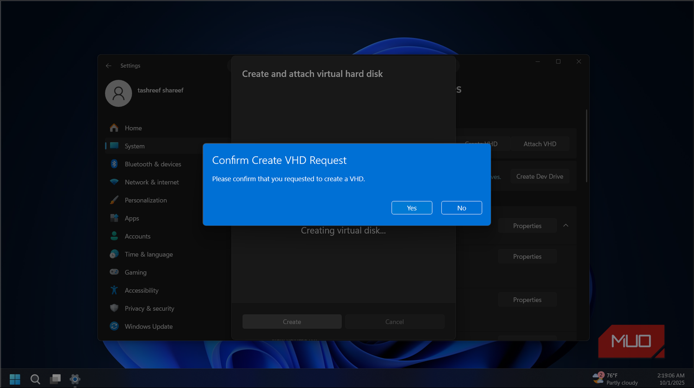Open weather widget showing 76°F

615,379
